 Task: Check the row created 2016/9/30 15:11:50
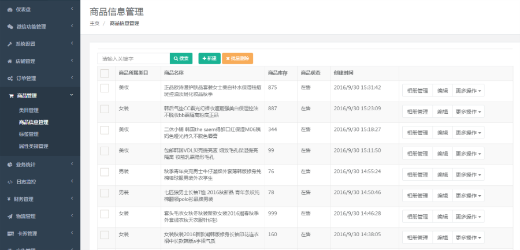coord(105,151)
